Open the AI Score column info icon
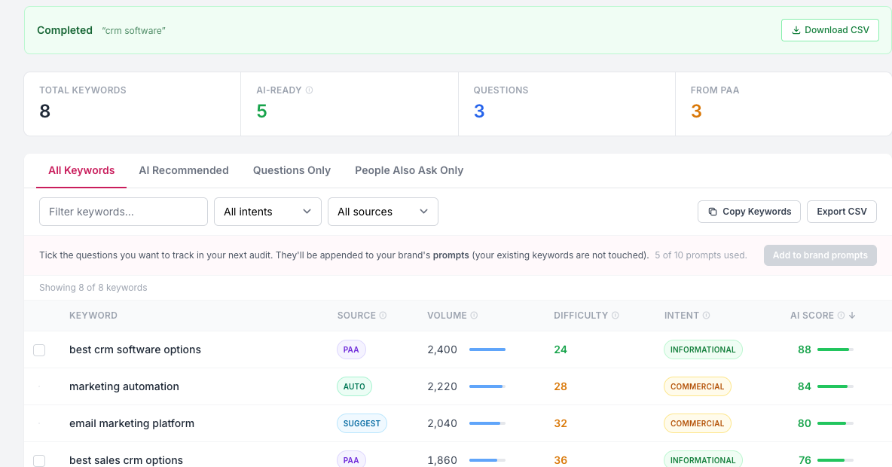This screenshot has height=467, width=892. [841, 315]
